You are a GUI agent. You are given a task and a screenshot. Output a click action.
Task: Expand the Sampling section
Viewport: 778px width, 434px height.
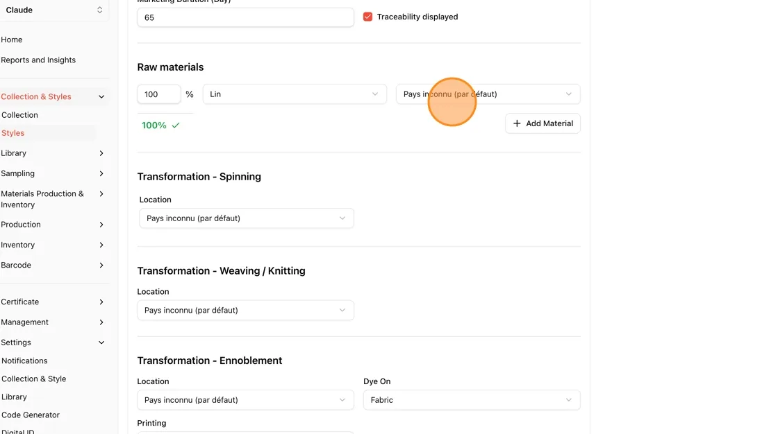(101, 173)
